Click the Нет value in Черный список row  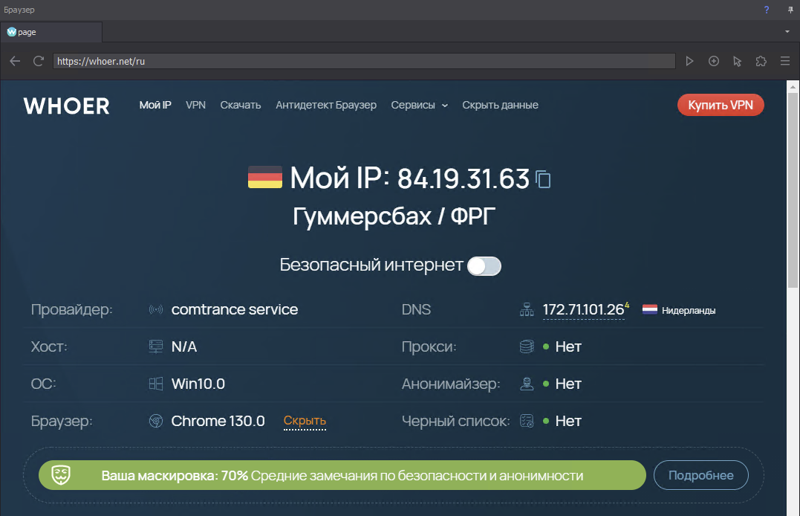click(568, 421)
